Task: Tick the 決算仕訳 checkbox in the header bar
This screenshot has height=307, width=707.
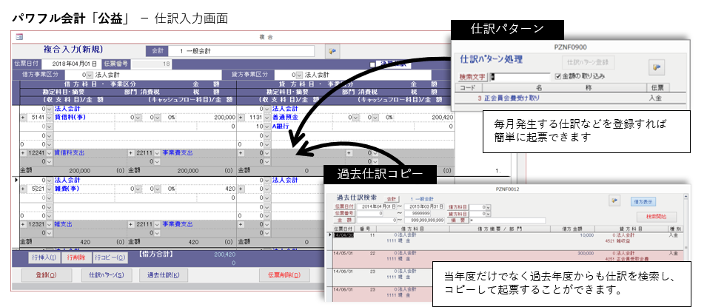Action: pos(372,65)
